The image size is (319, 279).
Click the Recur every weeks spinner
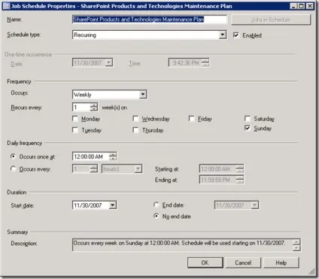[94, 108]
